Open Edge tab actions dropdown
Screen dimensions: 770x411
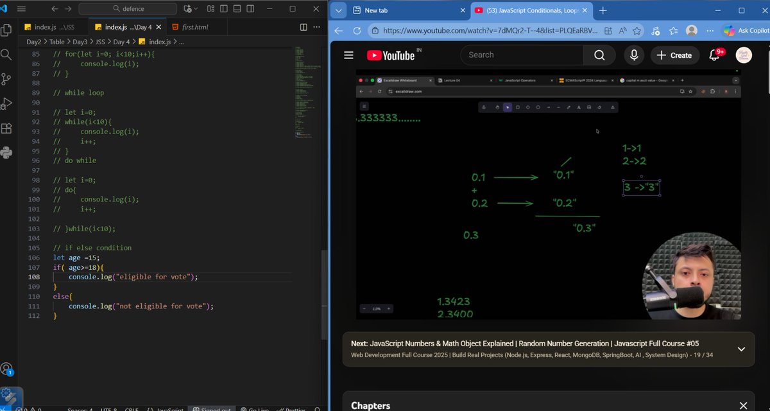click(338, 10)
